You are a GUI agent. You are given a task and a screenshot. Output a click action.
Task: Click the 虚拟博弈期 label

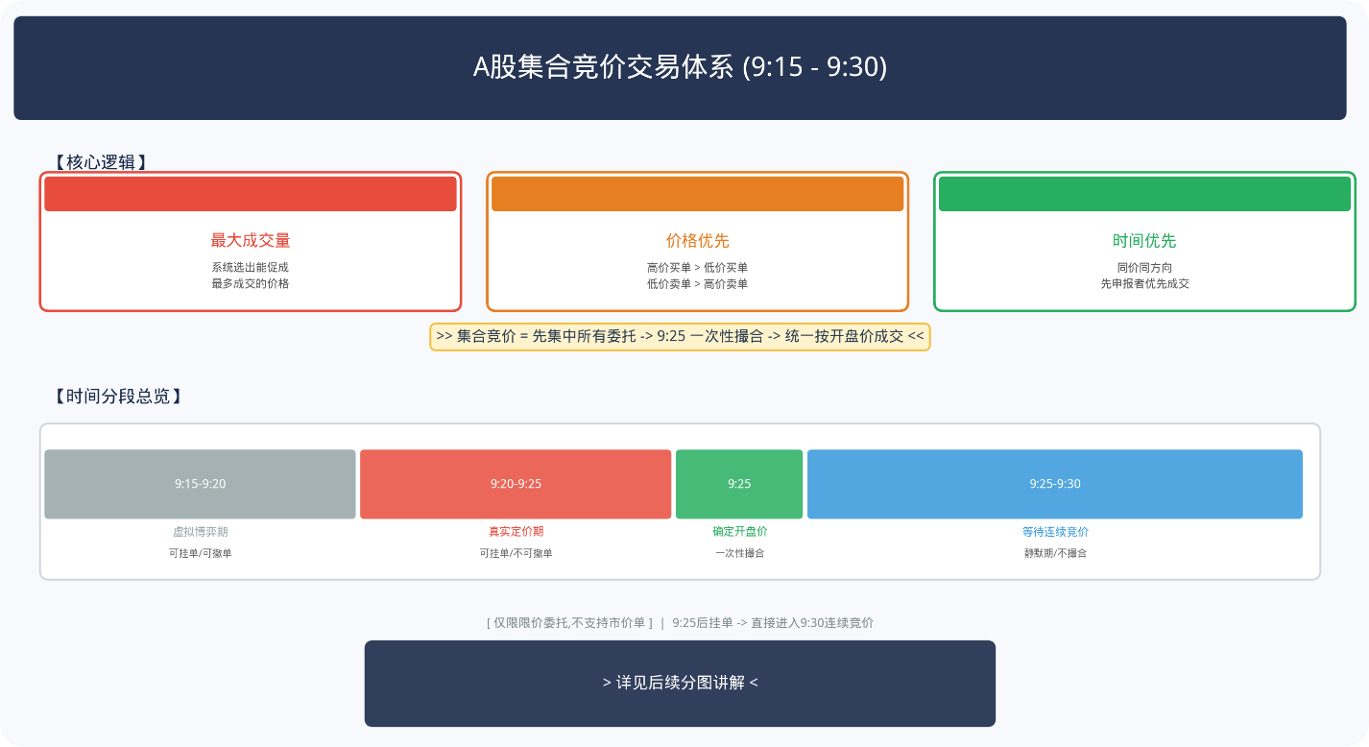(x=201, y=532)
